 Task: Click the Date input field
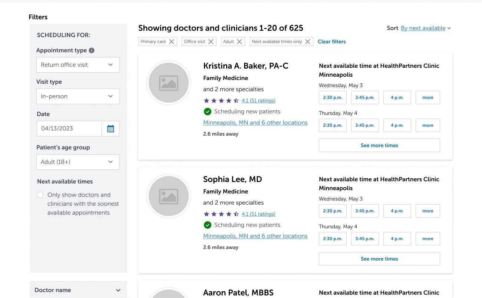click(69, 129)
